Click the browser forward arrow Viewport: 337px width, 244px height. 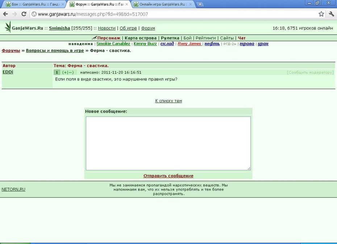tap(14, 14)
